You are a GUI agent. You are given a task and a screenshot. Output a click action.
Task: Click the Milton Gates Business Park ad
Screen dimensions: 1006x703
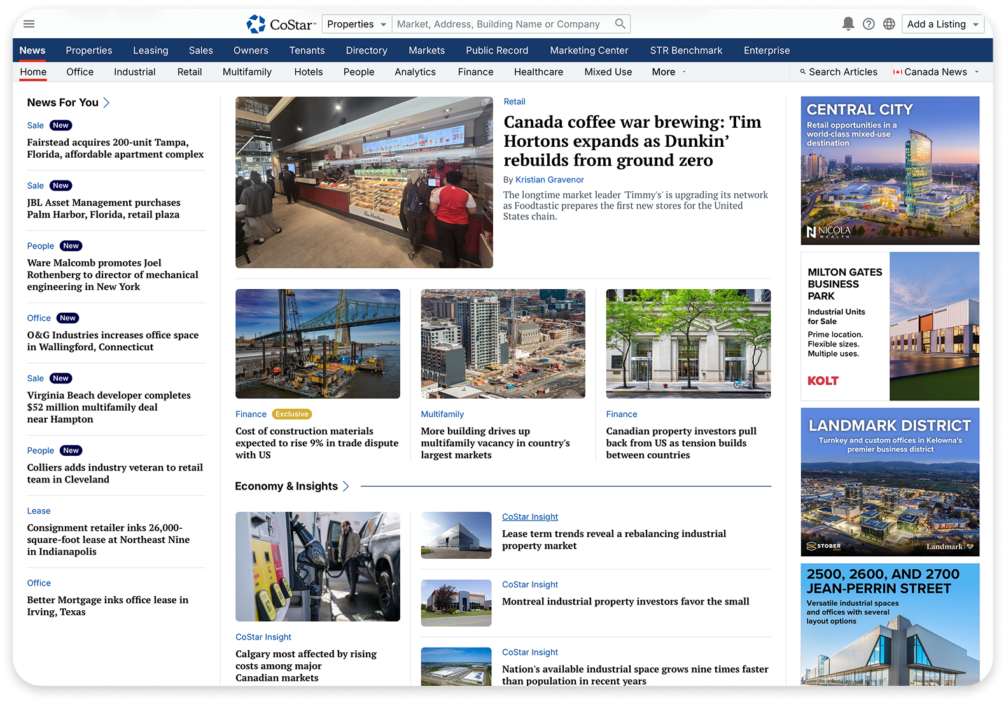890,326
